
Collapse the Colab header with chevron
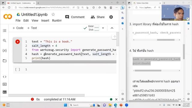[112, 28]
